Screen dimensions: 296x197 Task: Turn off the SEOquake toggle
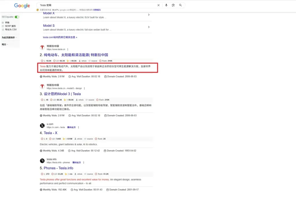click(x=17, y=17)
